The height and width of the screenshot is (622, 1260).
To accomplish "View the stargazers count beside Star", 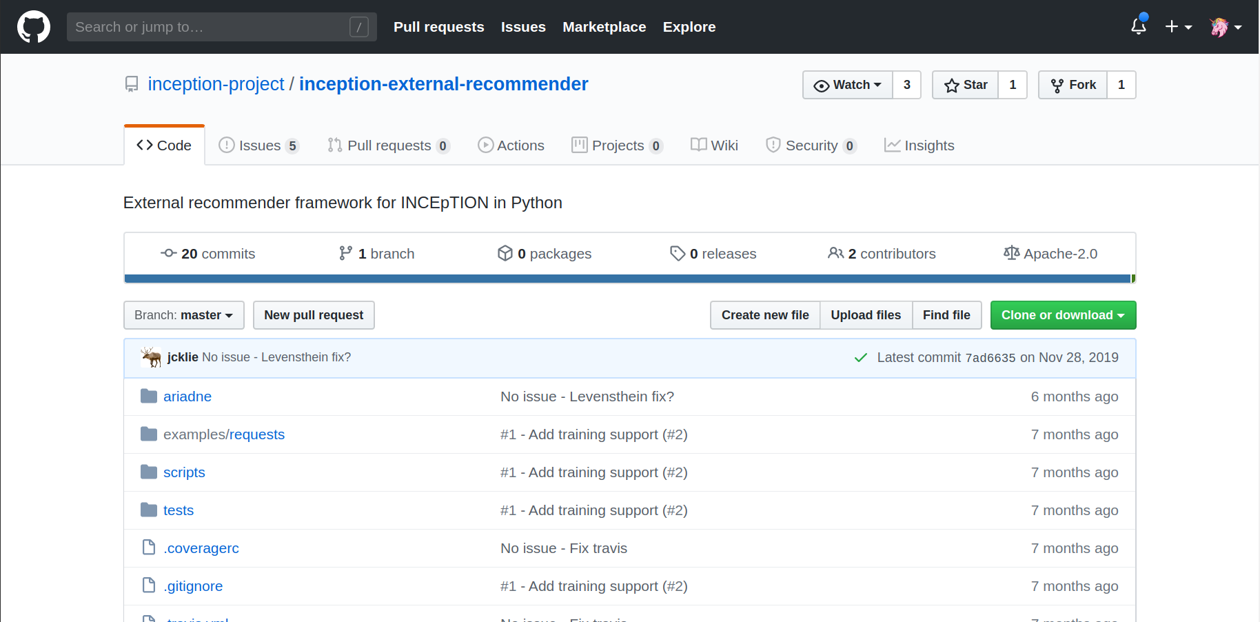I will click(1013, 85).
